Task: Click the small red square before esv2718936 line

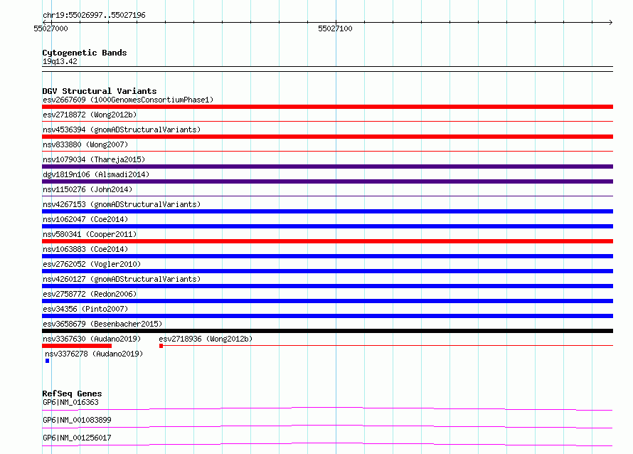Action: 161,346
